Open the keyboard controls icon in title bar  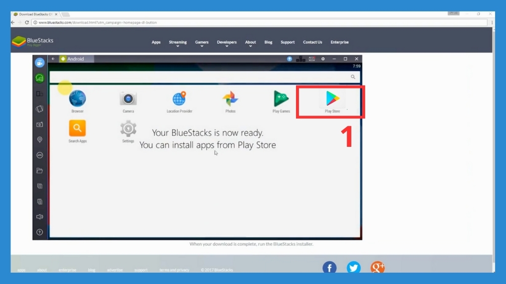click(x=301, y=59)
